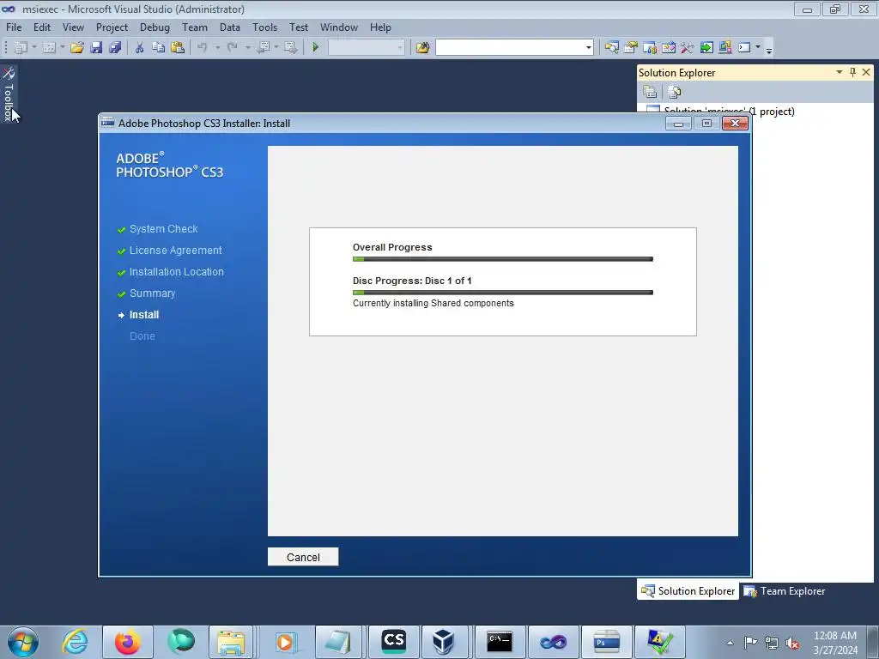Expand the New Project dropdown arrow

point(34,48)
